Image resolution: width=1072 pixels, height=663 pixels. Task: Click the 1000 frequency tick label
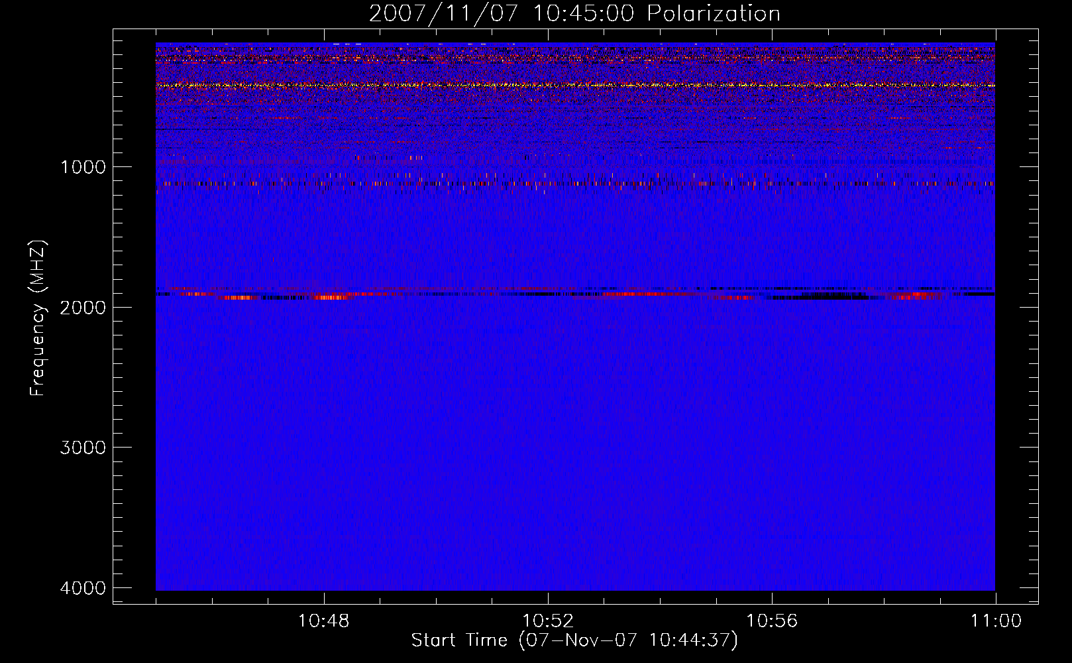83,166
